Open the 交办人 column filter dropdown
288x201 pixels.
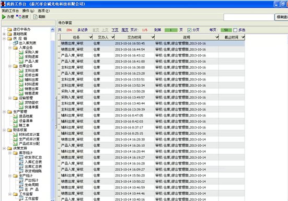click(112, 37)
